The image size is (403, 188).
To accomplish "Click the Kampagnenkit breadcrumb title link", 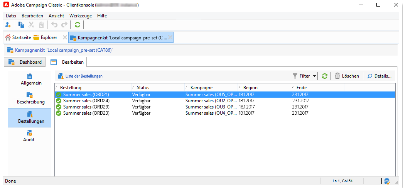I will 64,50.
